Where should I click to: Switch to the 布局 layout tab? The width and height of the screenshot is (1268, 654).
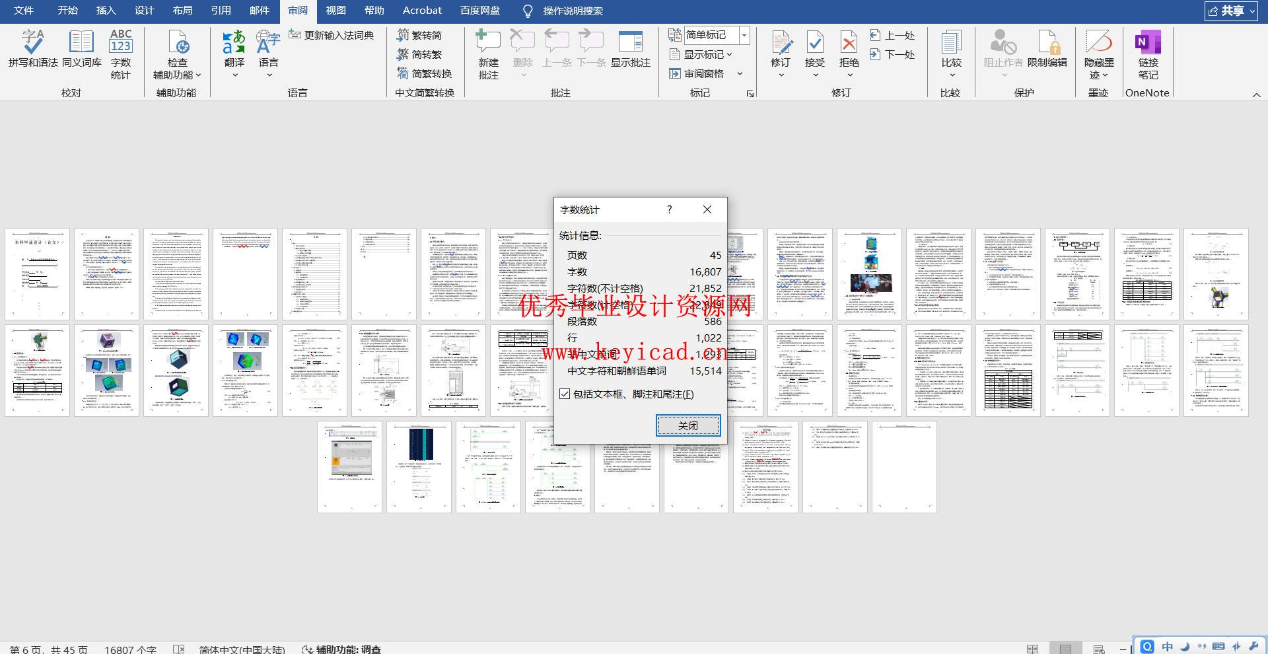point(182,11)
